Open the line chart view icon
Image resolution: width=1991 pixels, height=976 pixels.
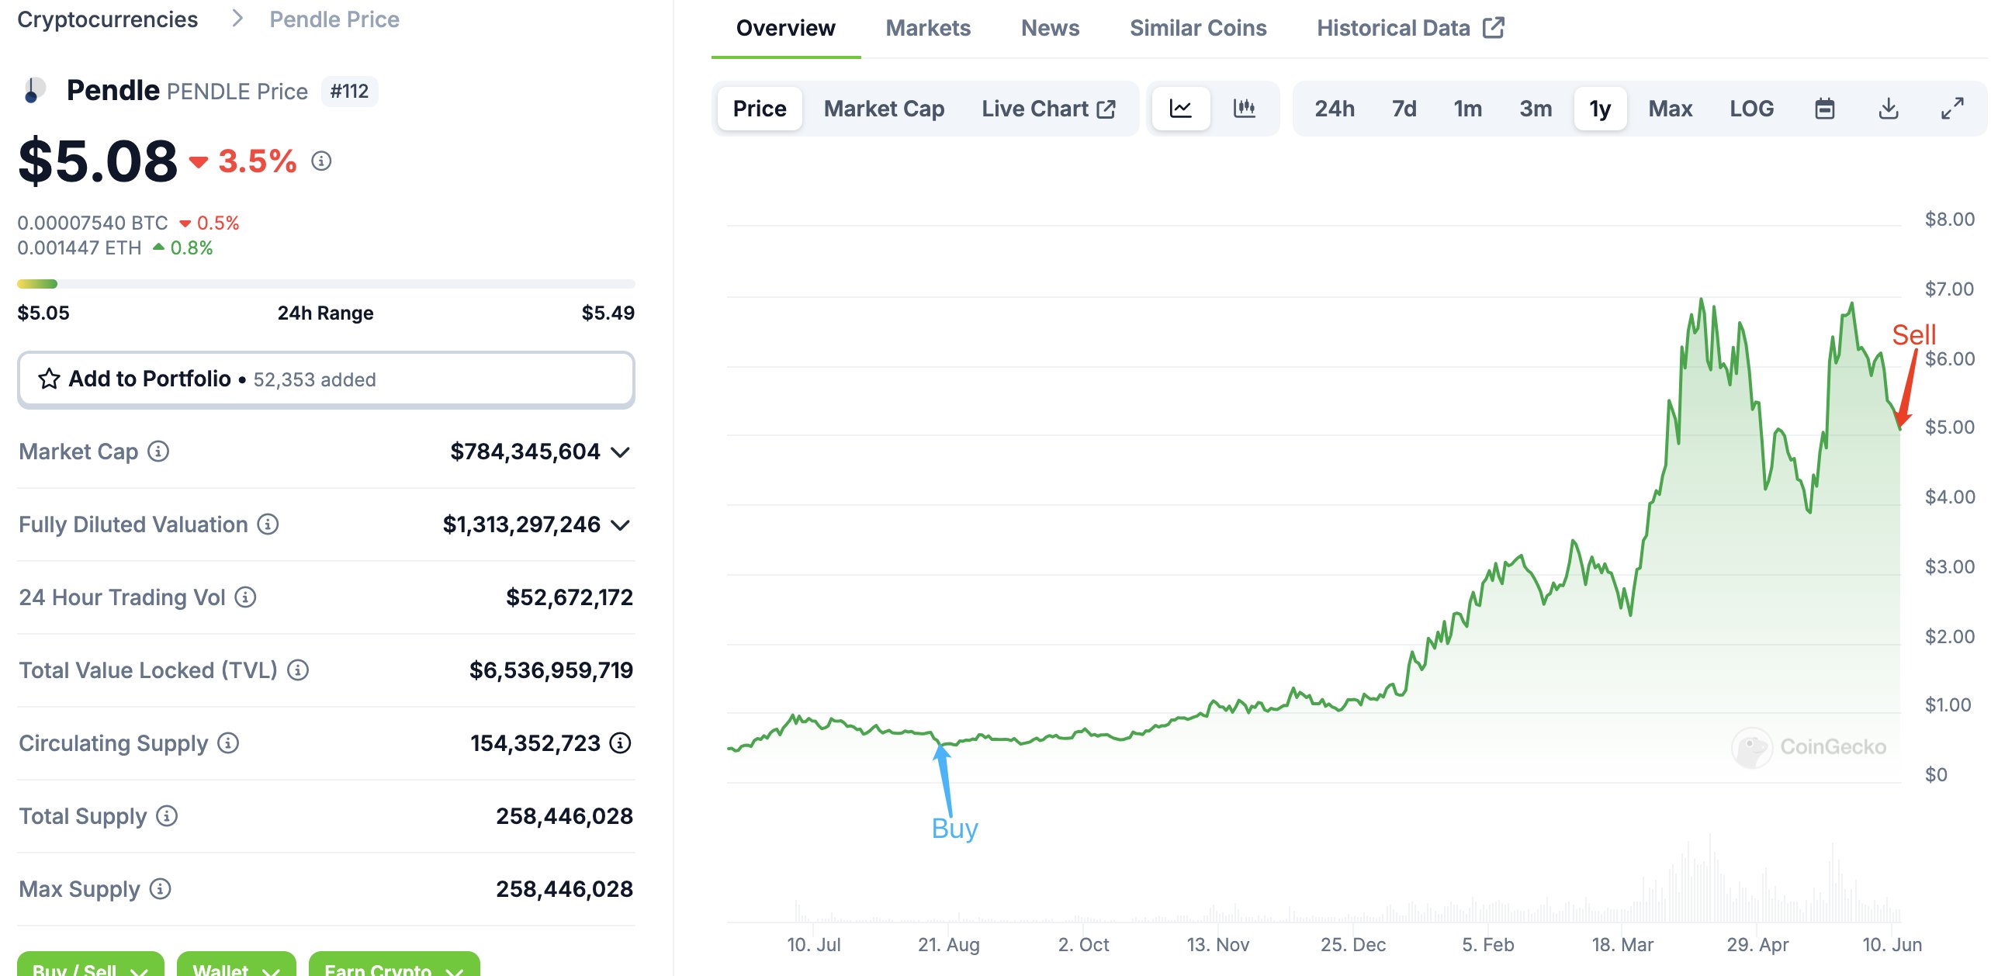click(x=1180, y=109)
